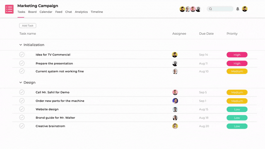Open the Timeline tab
The width and height of the screenshot is (265, 149).
97,12
